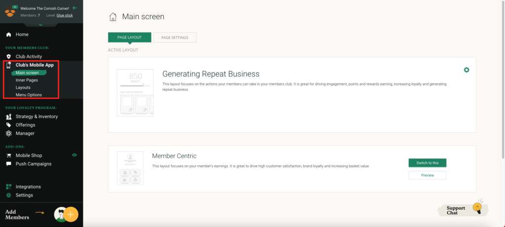Click the yellow plus Add Members button
The width and height of the screenshot is (505, 227).
[71, 214]
